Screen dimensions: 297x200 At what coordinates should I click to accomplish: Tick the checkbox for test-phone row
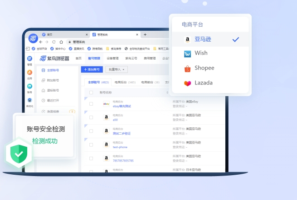coord(91,145)
